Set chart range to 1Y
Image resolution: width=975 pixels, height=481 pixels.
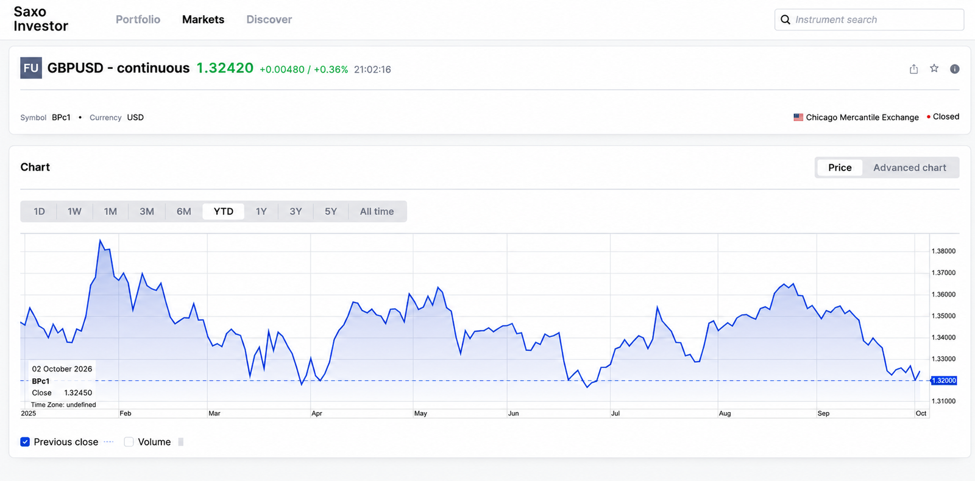261,211
